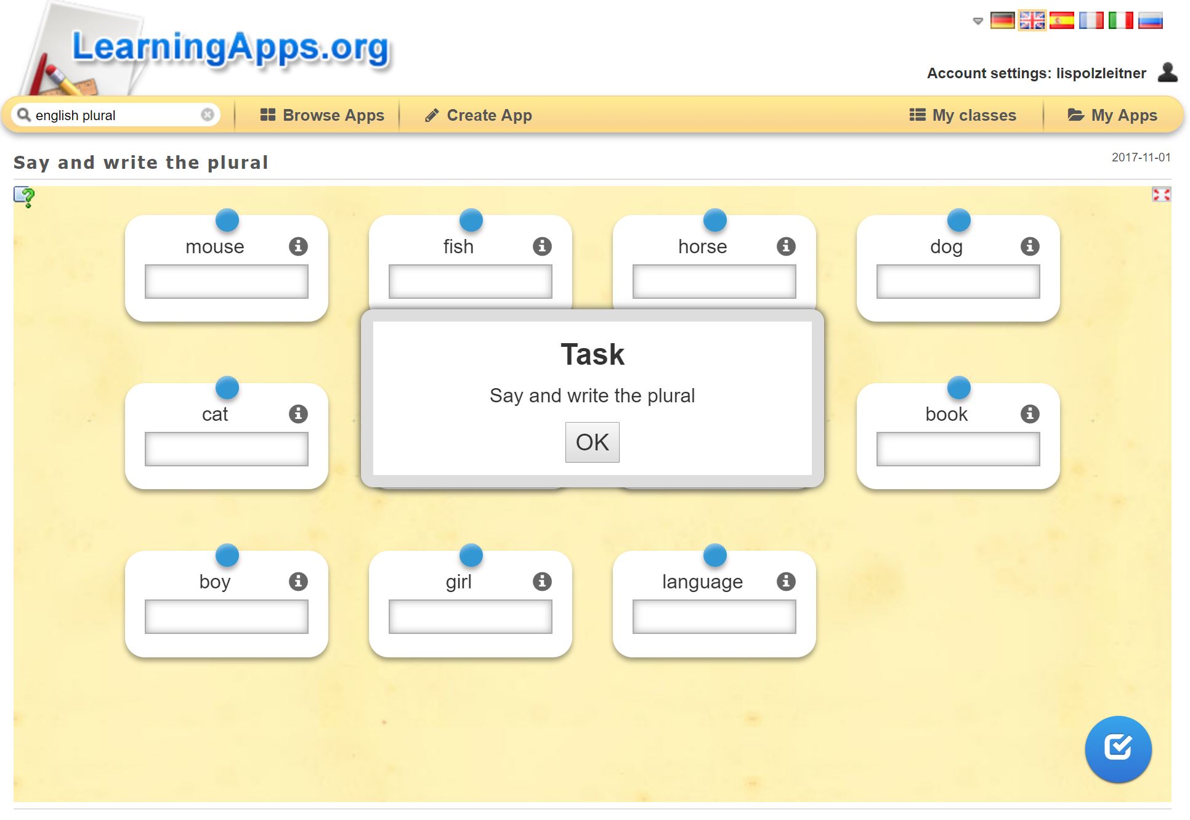This screenshot has height=820, width=1190.
Task: Click the info icon on mouse card
Action: (298, 246)
